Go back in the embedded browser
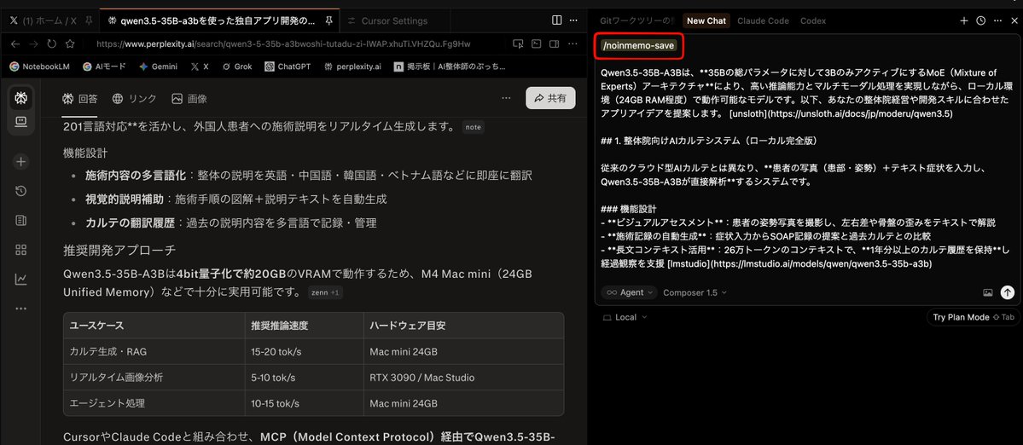The image size is (1023, 445). click(15, 44)
